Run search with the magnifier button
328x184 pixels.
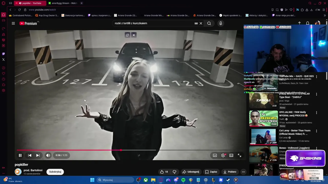click(x=209, y=23)
